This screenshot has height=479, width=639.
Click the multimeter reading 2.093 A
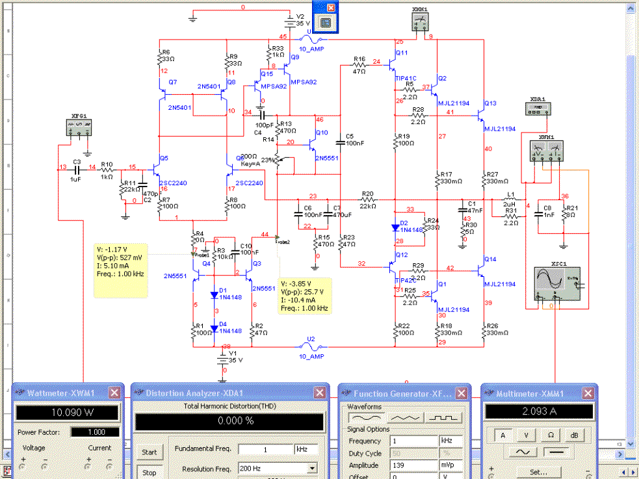[x=539, y=411]
